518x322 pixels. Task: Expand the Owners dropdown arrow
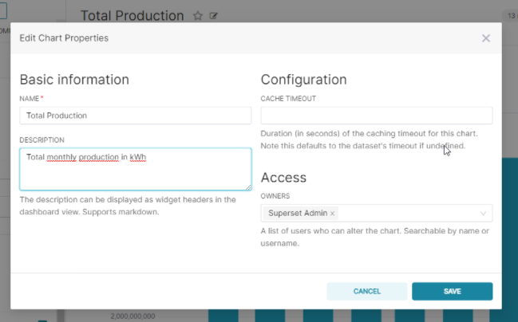tap(483, 214)
